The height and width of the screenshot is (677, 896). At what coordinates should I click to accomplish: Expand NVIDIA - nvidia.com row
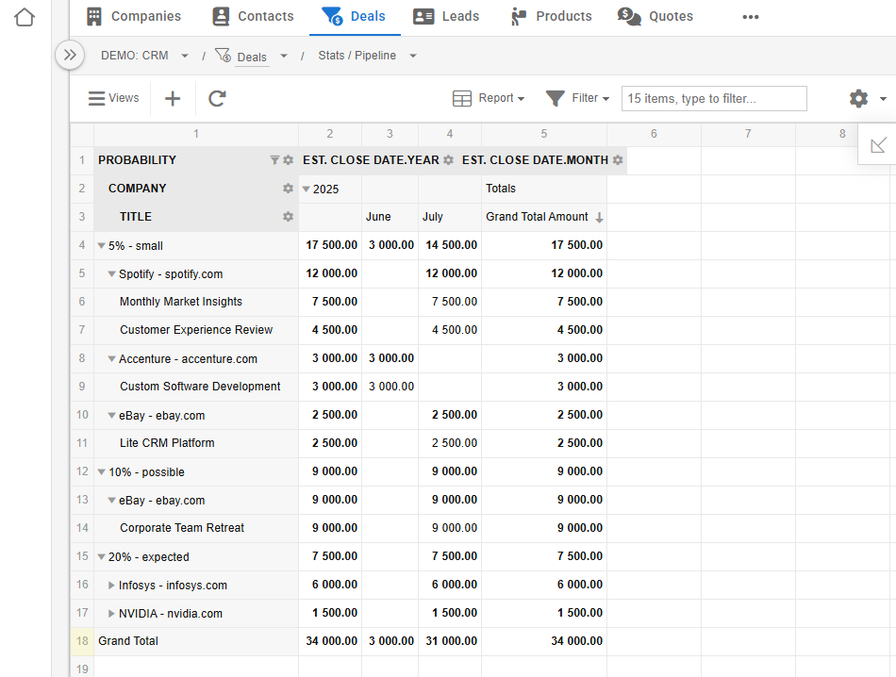tap(111, 614)
